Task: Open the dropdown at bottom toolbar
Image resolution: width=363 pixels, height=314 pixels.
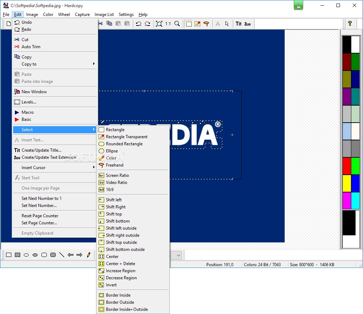Action: [x=179, y=256]
